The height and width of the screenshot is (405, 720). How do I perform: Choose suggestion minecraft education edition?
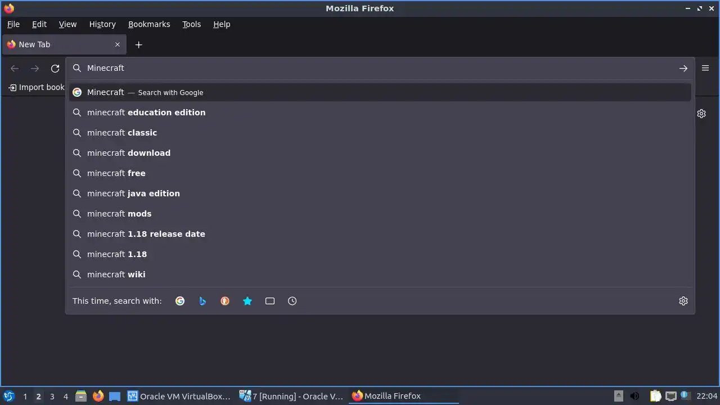coord(380,112)
